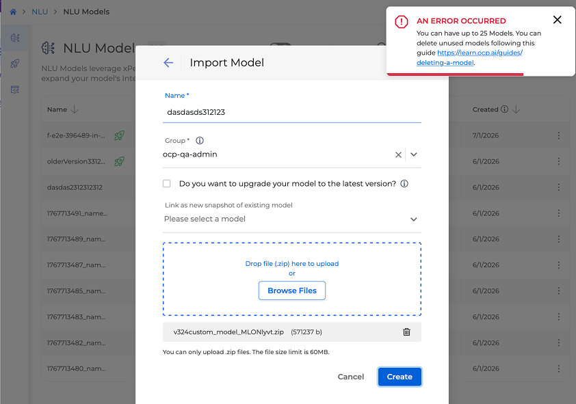Click the Create button

point(400,377)
